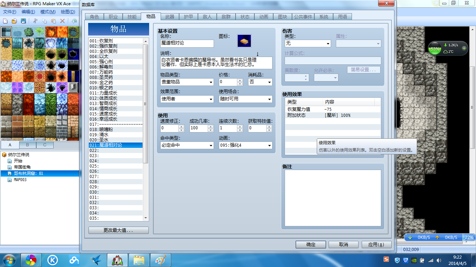476x267 pixels.
Task: Click the green plus on the floating widget
Action: 464,48
